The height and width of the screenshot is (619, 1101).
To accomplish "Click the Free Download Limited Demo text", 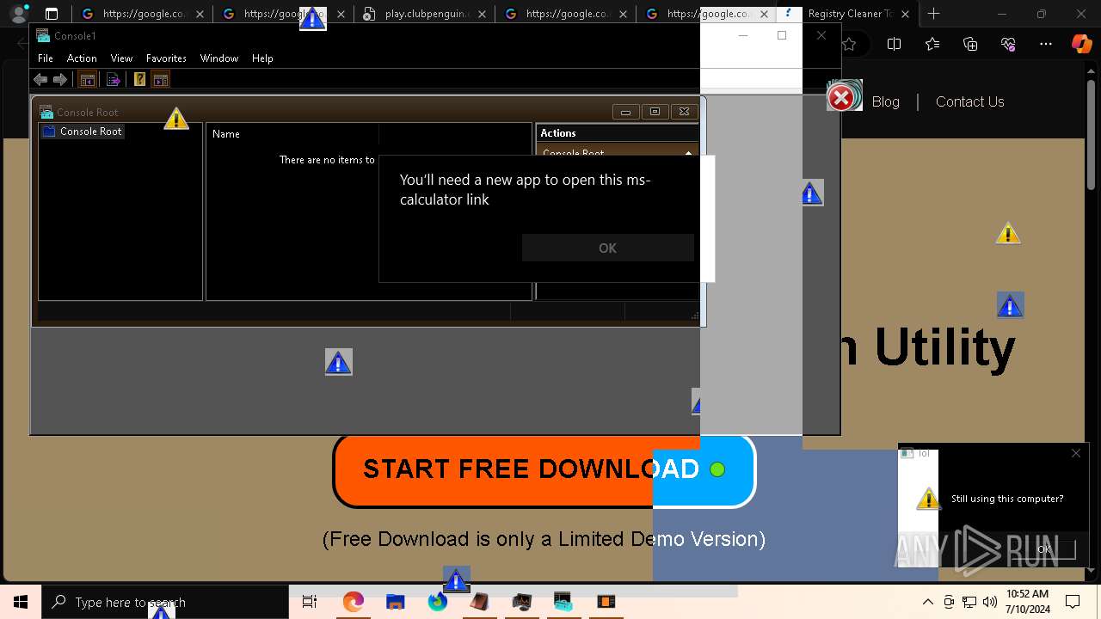I will 544,539.
